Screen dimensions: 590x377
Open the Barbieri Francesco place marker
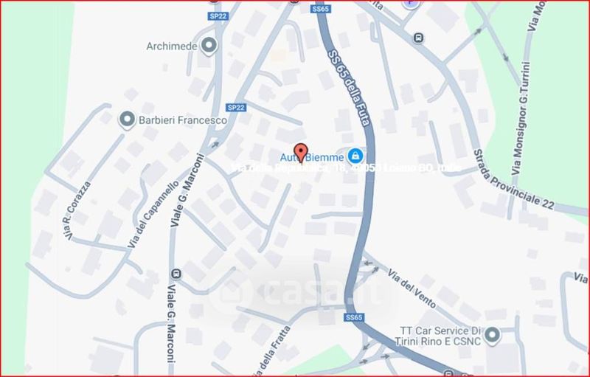click(127, 120)
